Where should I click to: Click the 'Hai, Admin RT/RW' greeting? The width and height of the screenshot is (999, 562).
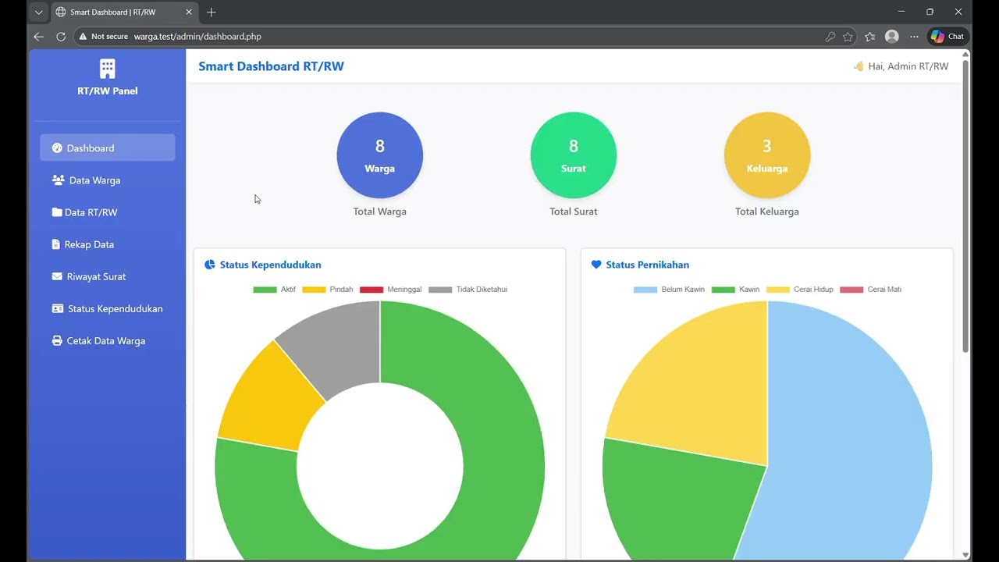[x=901, y=66]
